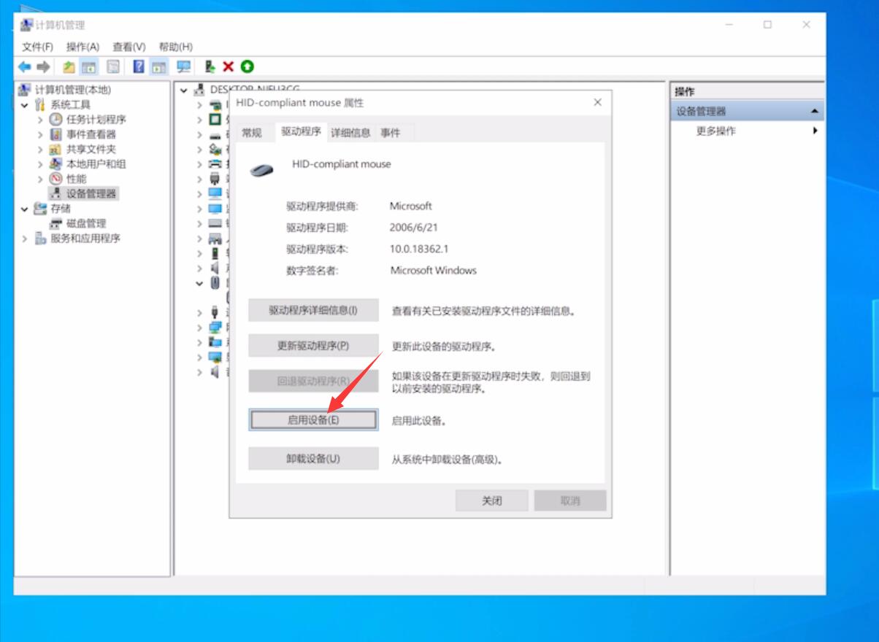Expand the 服务和应用程序 node
Viewport: 879px width, 642px height.
click(x=25, y=239)
